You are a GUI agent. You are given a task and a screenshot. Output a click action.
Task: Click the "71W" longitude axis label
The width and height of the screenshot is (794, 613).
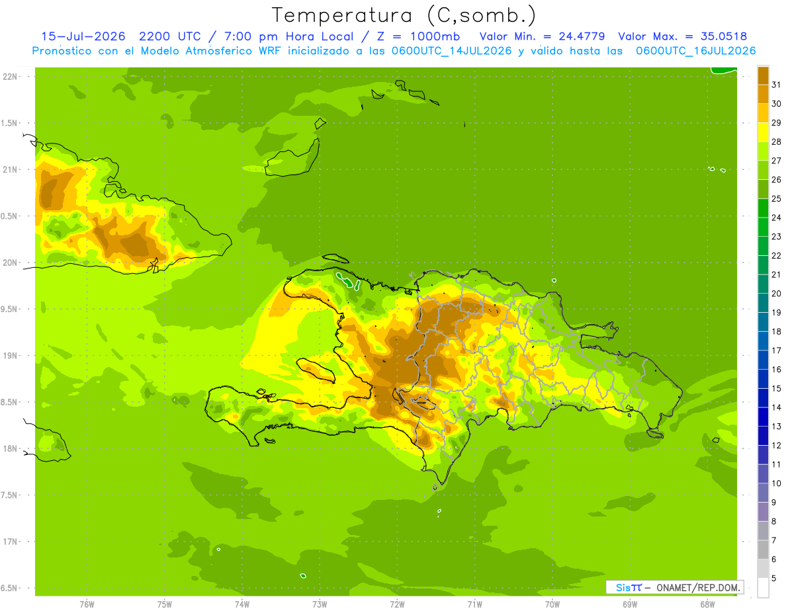point(474,604)
